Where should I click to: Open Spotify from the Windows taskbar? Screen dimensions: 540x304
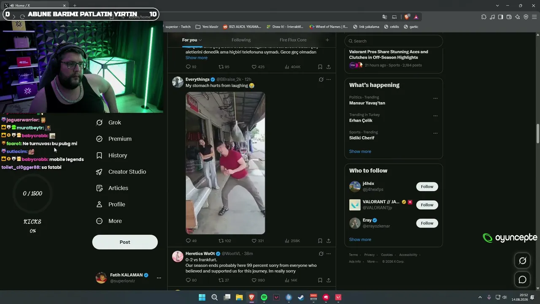click(264, 297)
